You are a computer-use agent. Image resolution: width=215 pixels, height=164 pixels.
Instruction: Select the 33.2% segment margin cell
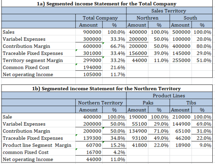(x=114, y=60)
